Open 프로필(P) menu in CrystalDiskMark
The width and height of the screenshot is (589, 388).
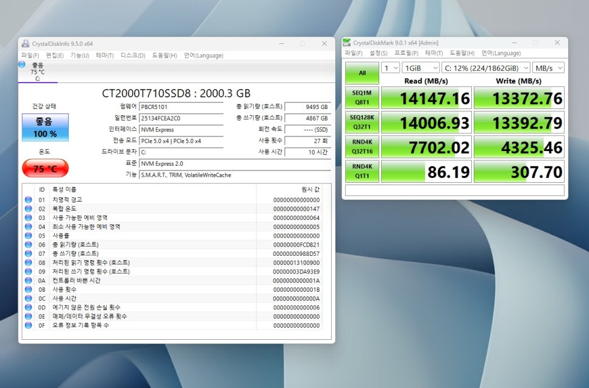(x=407, y=53)
